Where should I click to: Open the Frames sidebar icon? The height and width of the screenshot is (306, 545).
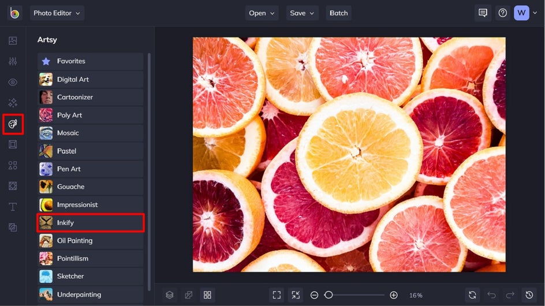coord(13,144)
